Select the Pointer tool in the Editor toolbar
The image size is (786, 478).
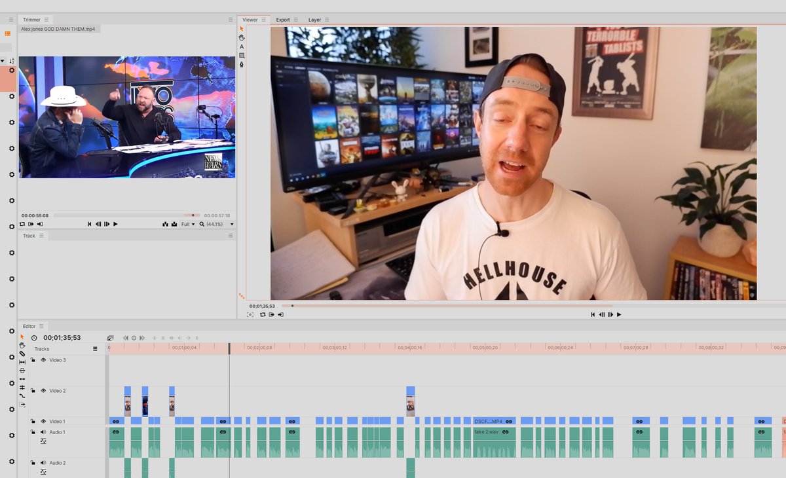[x=21, y=336]
